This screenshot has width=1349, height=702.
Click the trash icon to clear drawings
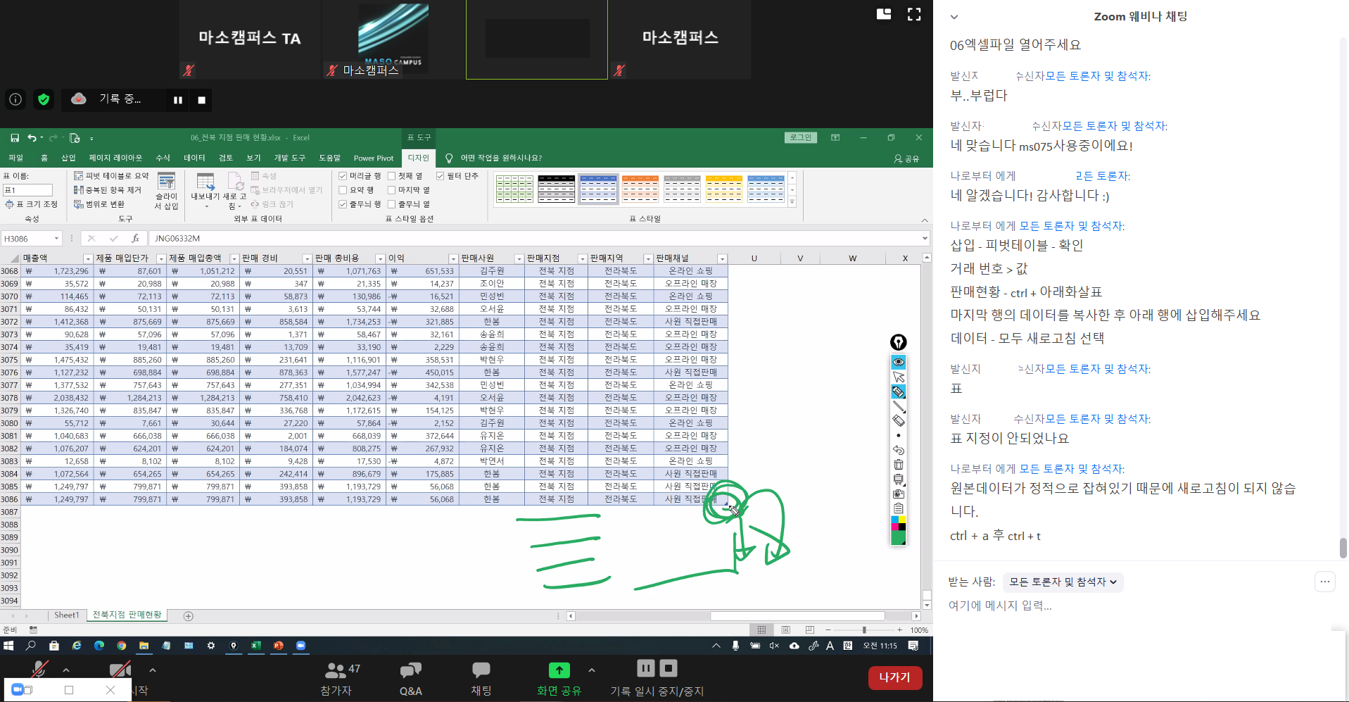tap(899, 465)
